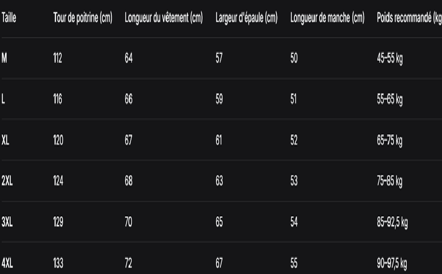Select the 90–97,5 kg weight cell
Viewport: 442px width, 274px height.
tap(392, 263)
